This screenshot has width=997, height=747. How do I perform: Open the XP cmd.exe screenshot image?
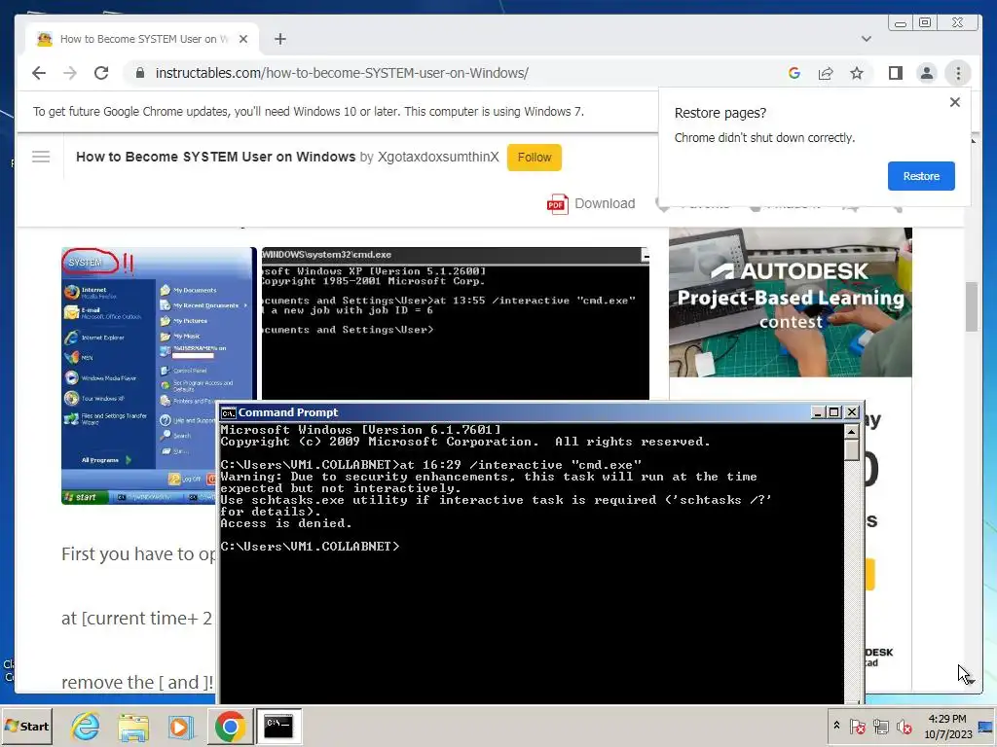tap(456, 324)
